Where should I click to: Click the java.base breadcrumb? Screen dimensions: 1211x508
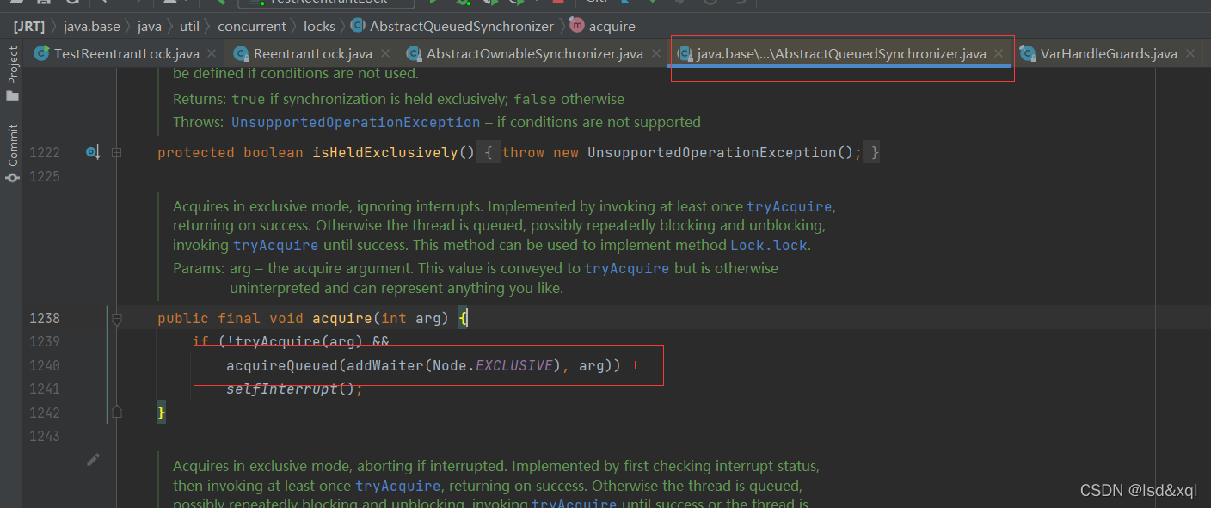click(x=92, y=26)
